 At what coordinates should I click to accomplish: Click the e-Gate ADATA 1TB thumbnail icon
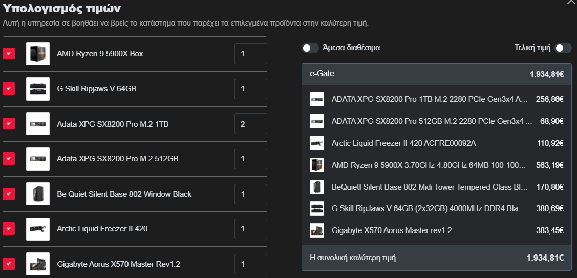click(x=317, y=99)
